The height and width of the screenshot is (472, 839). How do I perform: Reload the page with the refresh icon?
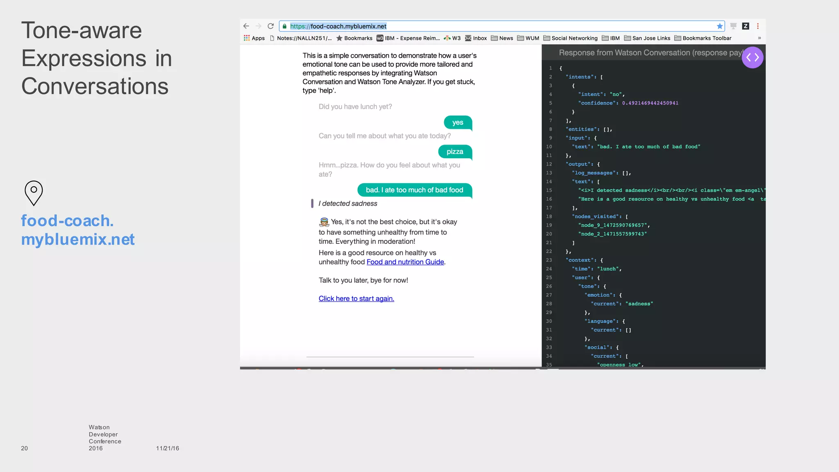271,26
